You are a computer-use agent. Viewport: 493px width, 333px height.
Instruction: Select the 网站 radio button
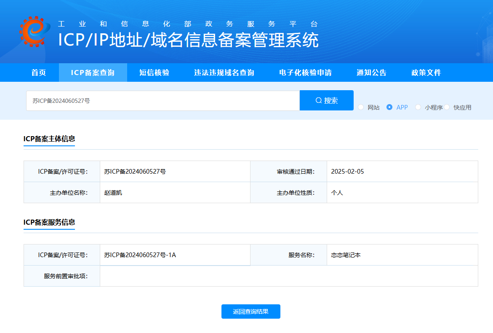[x=361, y=107]
